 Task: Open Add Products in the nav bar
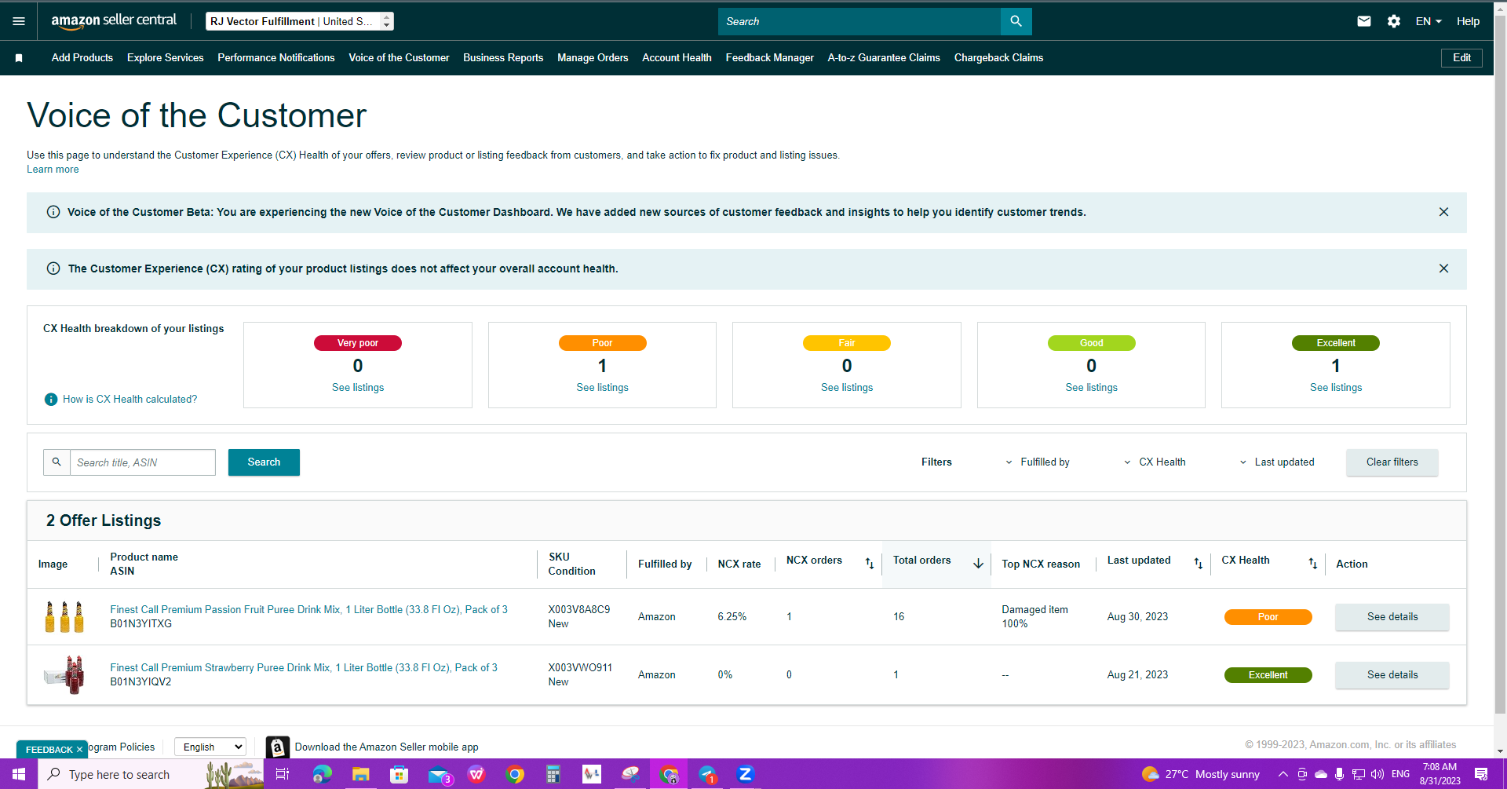[82, 58]
